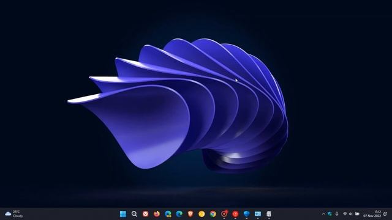Open the red YouTube Music icon
This screenshot has width=392, height=220.
pyautogui.click(x=235, y=214)
